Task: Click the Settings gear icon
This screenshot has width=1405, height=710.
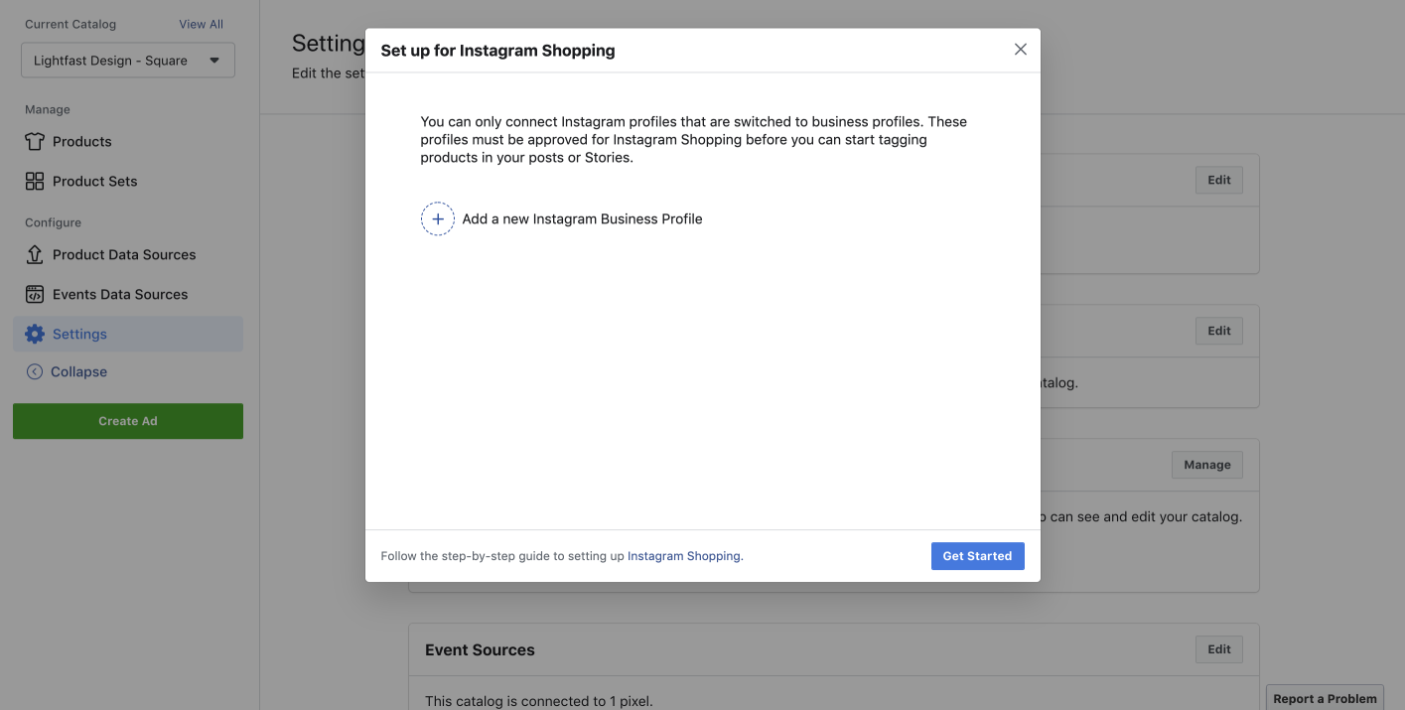Action: [x=35, y=334]
